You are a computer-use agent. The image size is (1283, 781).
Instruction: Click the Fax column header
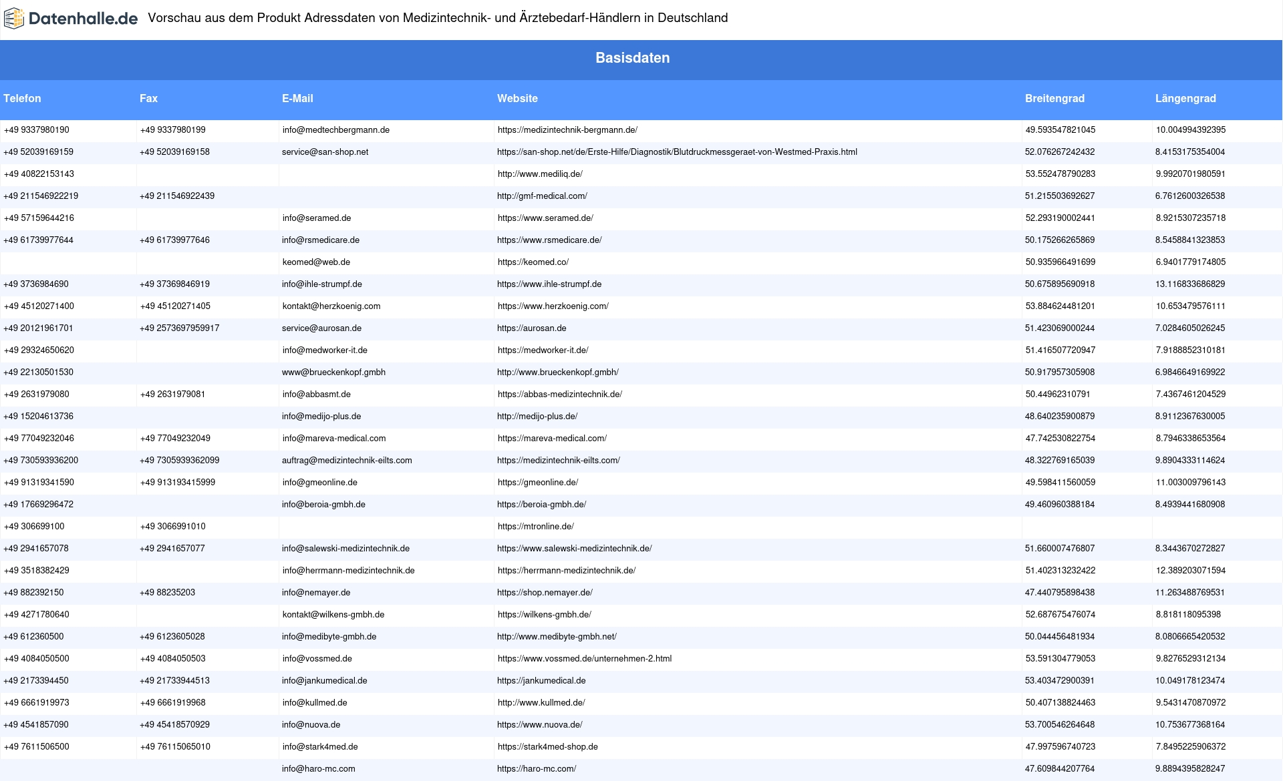pyautogui.click(x=148, y=98)
